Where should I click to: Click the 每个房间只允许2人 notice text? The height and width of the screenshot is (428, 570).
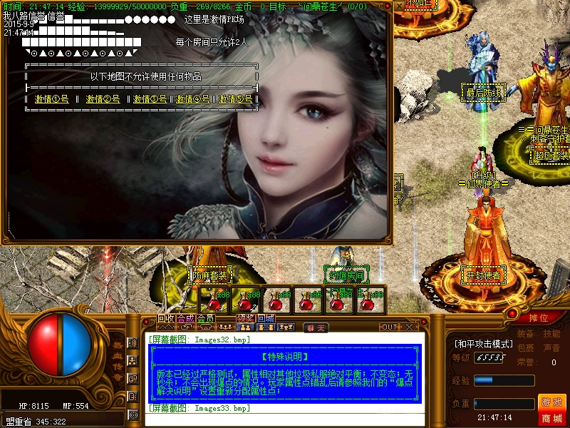coord(212,43)
